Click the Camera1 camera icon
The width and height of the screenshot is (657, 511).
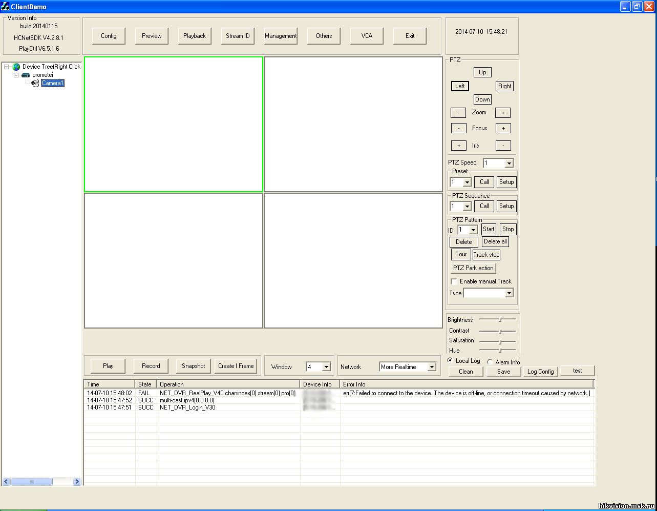[35, 83]
